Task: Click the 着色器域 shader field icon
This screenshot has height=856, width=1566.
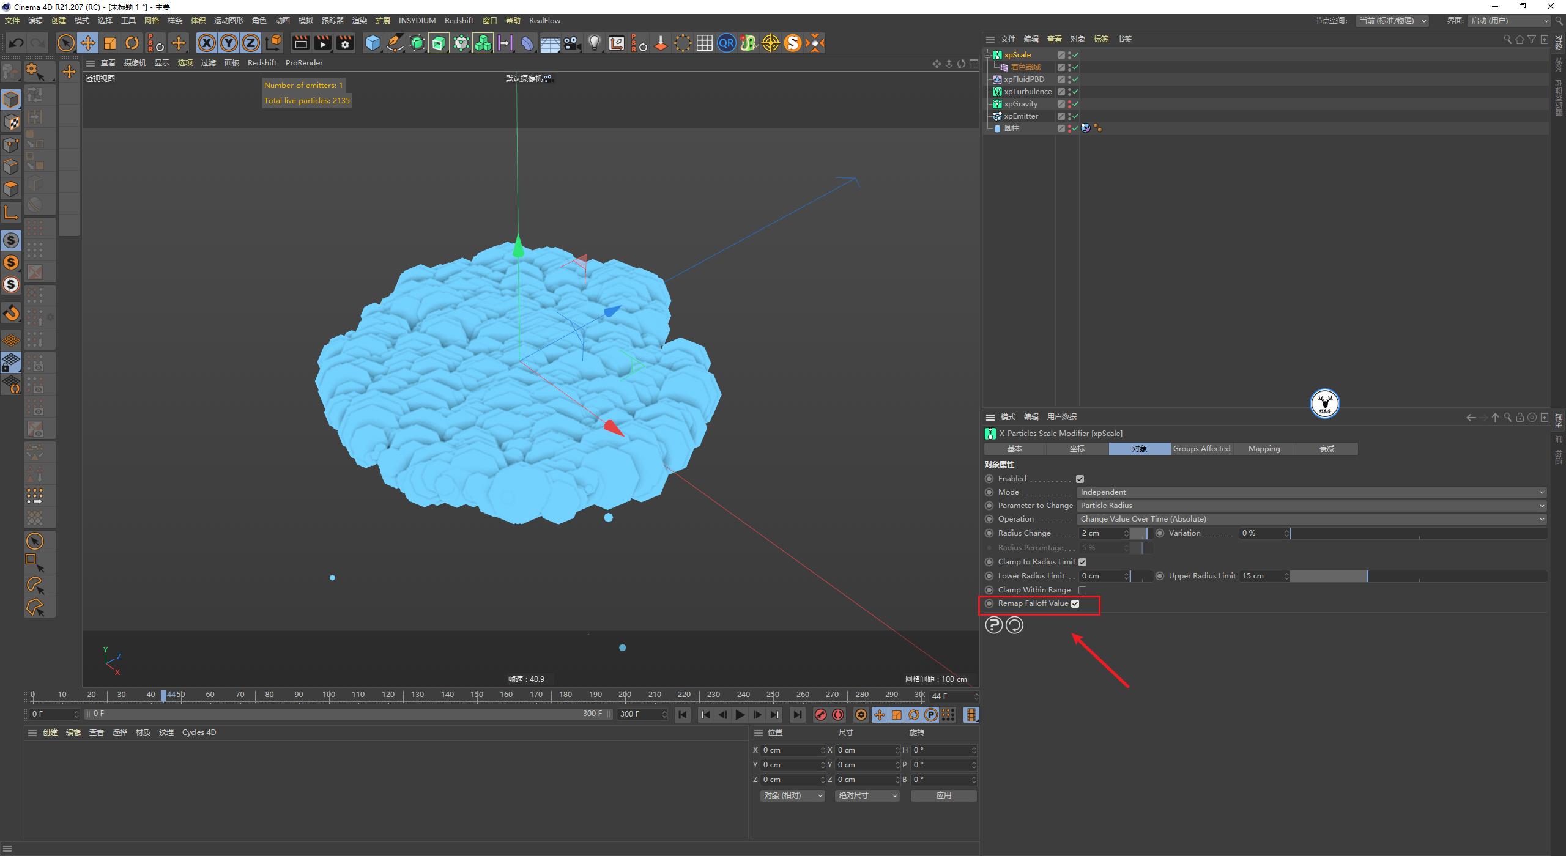Action: tap(1004, 67)
